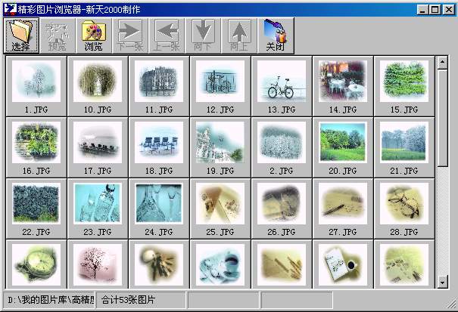The image size is (458, 312).
Task: Click the disabled 预览 toolbar icon
Action: pyautogui.click(x=58, y=36)
